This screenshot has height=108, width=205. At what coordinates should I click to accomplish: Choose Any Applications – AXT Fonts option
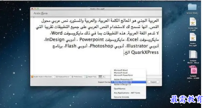coord(129,93)
